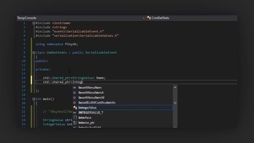Click partially typed 'Integ' on line 15
The height and width of the screenshot is (143, 254).
click(x=77, y=82)
